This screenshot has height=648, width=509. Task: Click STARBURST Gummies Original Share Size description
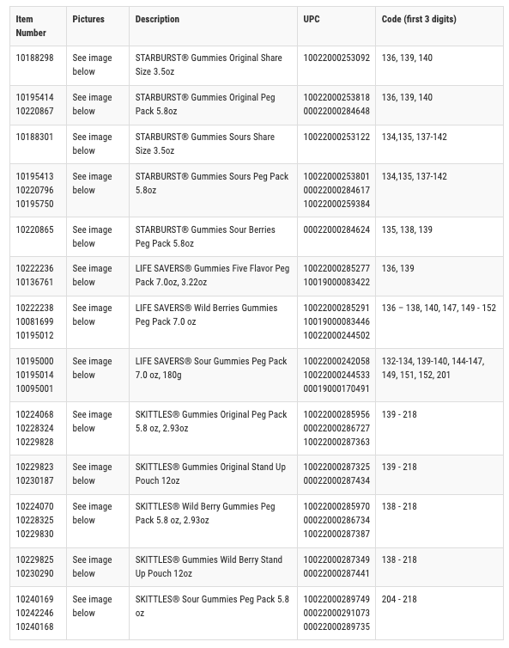coord(209,64)
